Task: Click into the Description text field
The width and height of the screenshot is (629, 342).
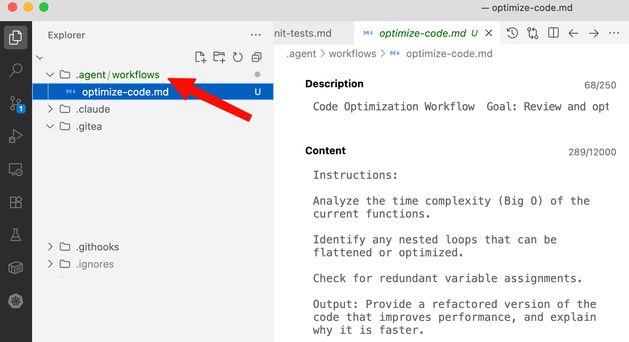Action: pyautogui.click(x=461, y=106)
